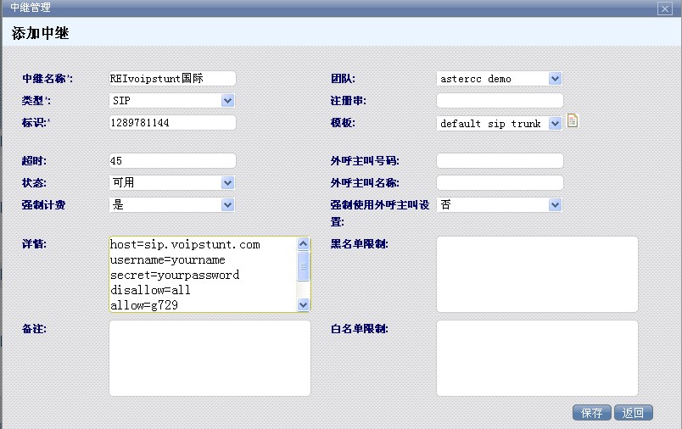Focus the 白名单限制 text area
Screen dimensions: 682x429
click(x=537, y=358)
